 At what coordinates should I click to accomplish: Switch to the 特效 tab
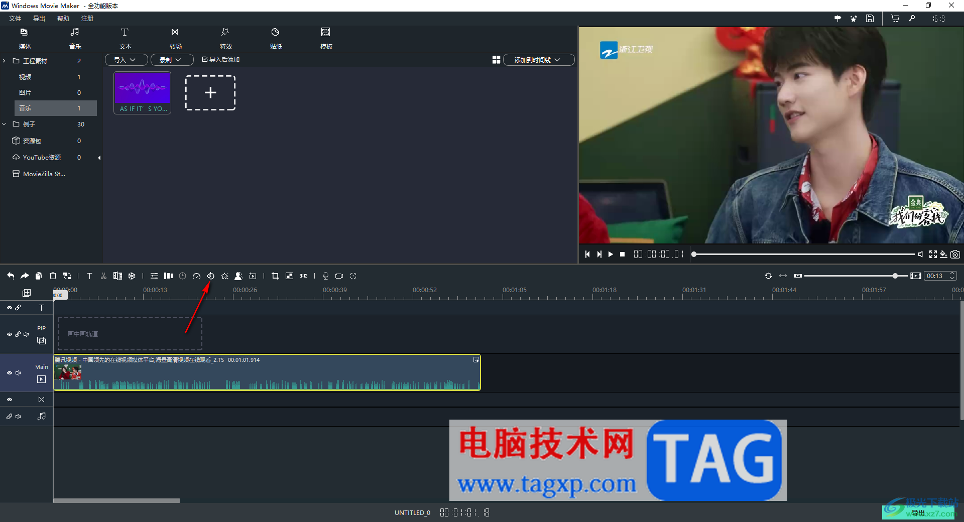pos(225,39)
